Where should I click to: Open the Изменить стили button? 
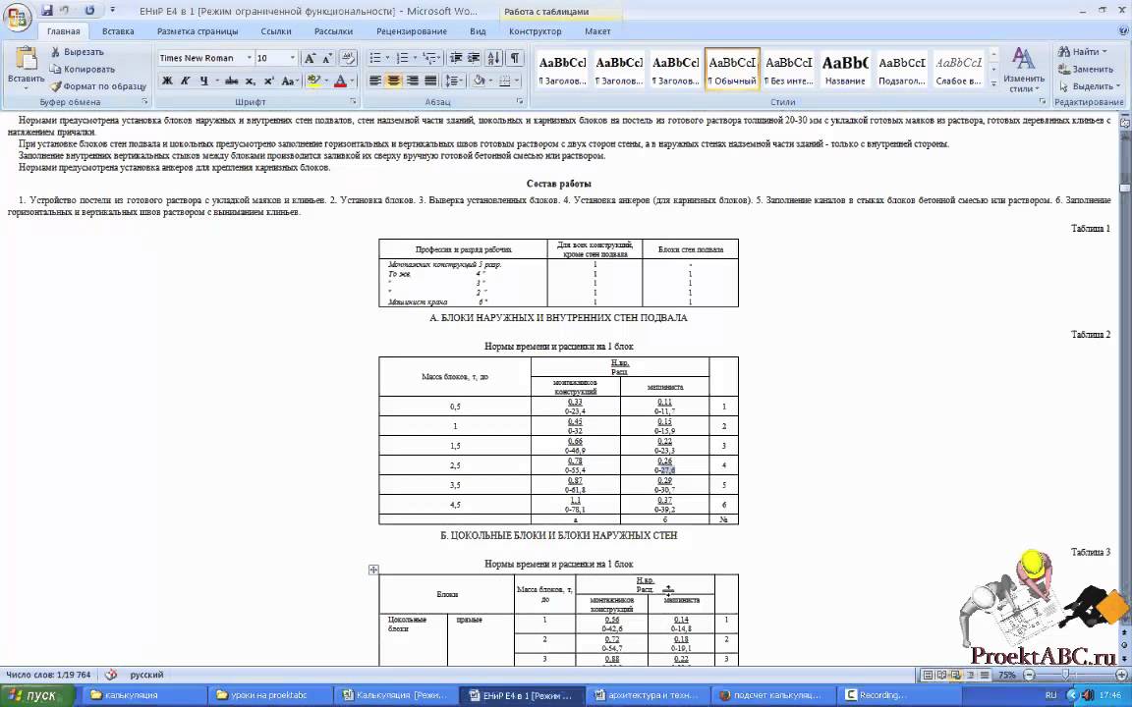pyautogui.click(x=1024, y=70)
